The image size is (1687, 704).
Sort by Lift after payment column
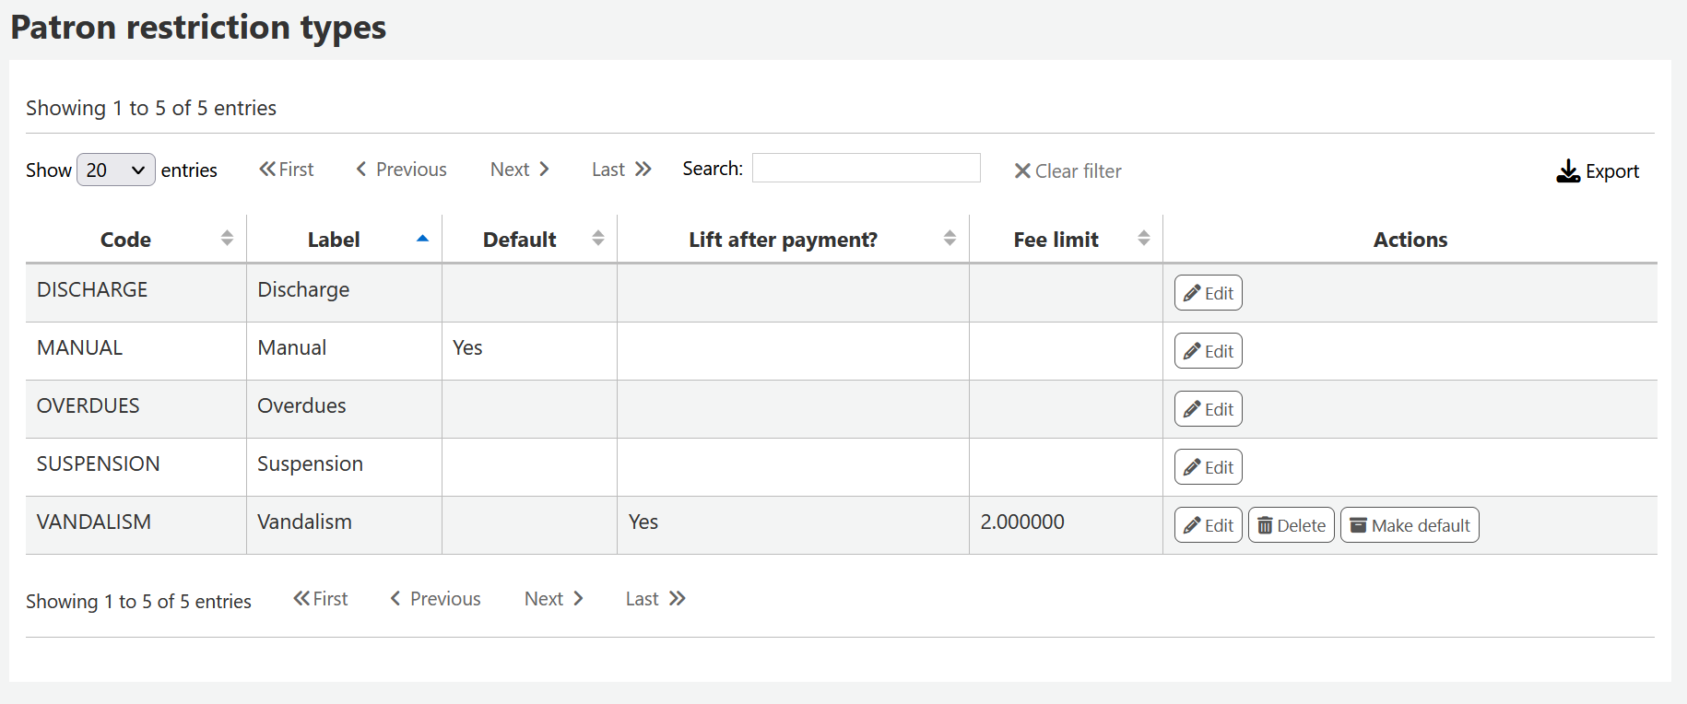click(950, 239)
